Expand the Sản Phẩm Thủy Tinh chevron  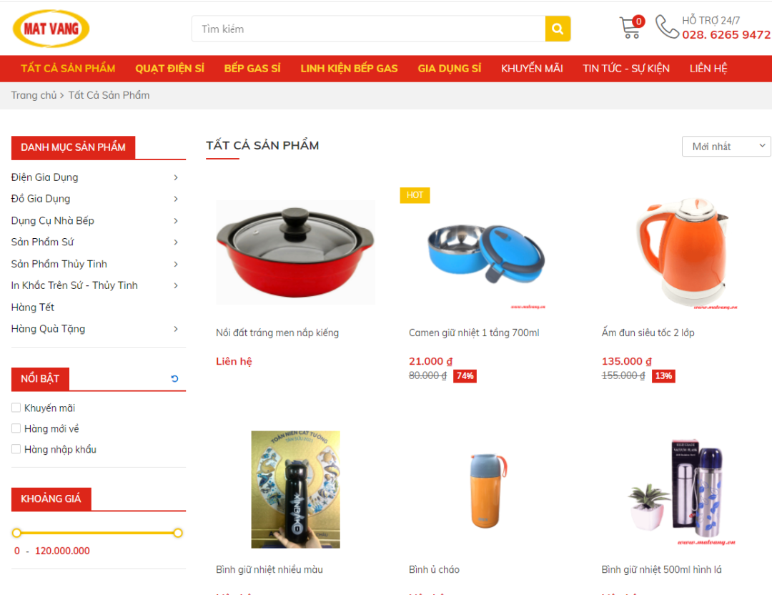pyautogui.click(x=176, y=264)
